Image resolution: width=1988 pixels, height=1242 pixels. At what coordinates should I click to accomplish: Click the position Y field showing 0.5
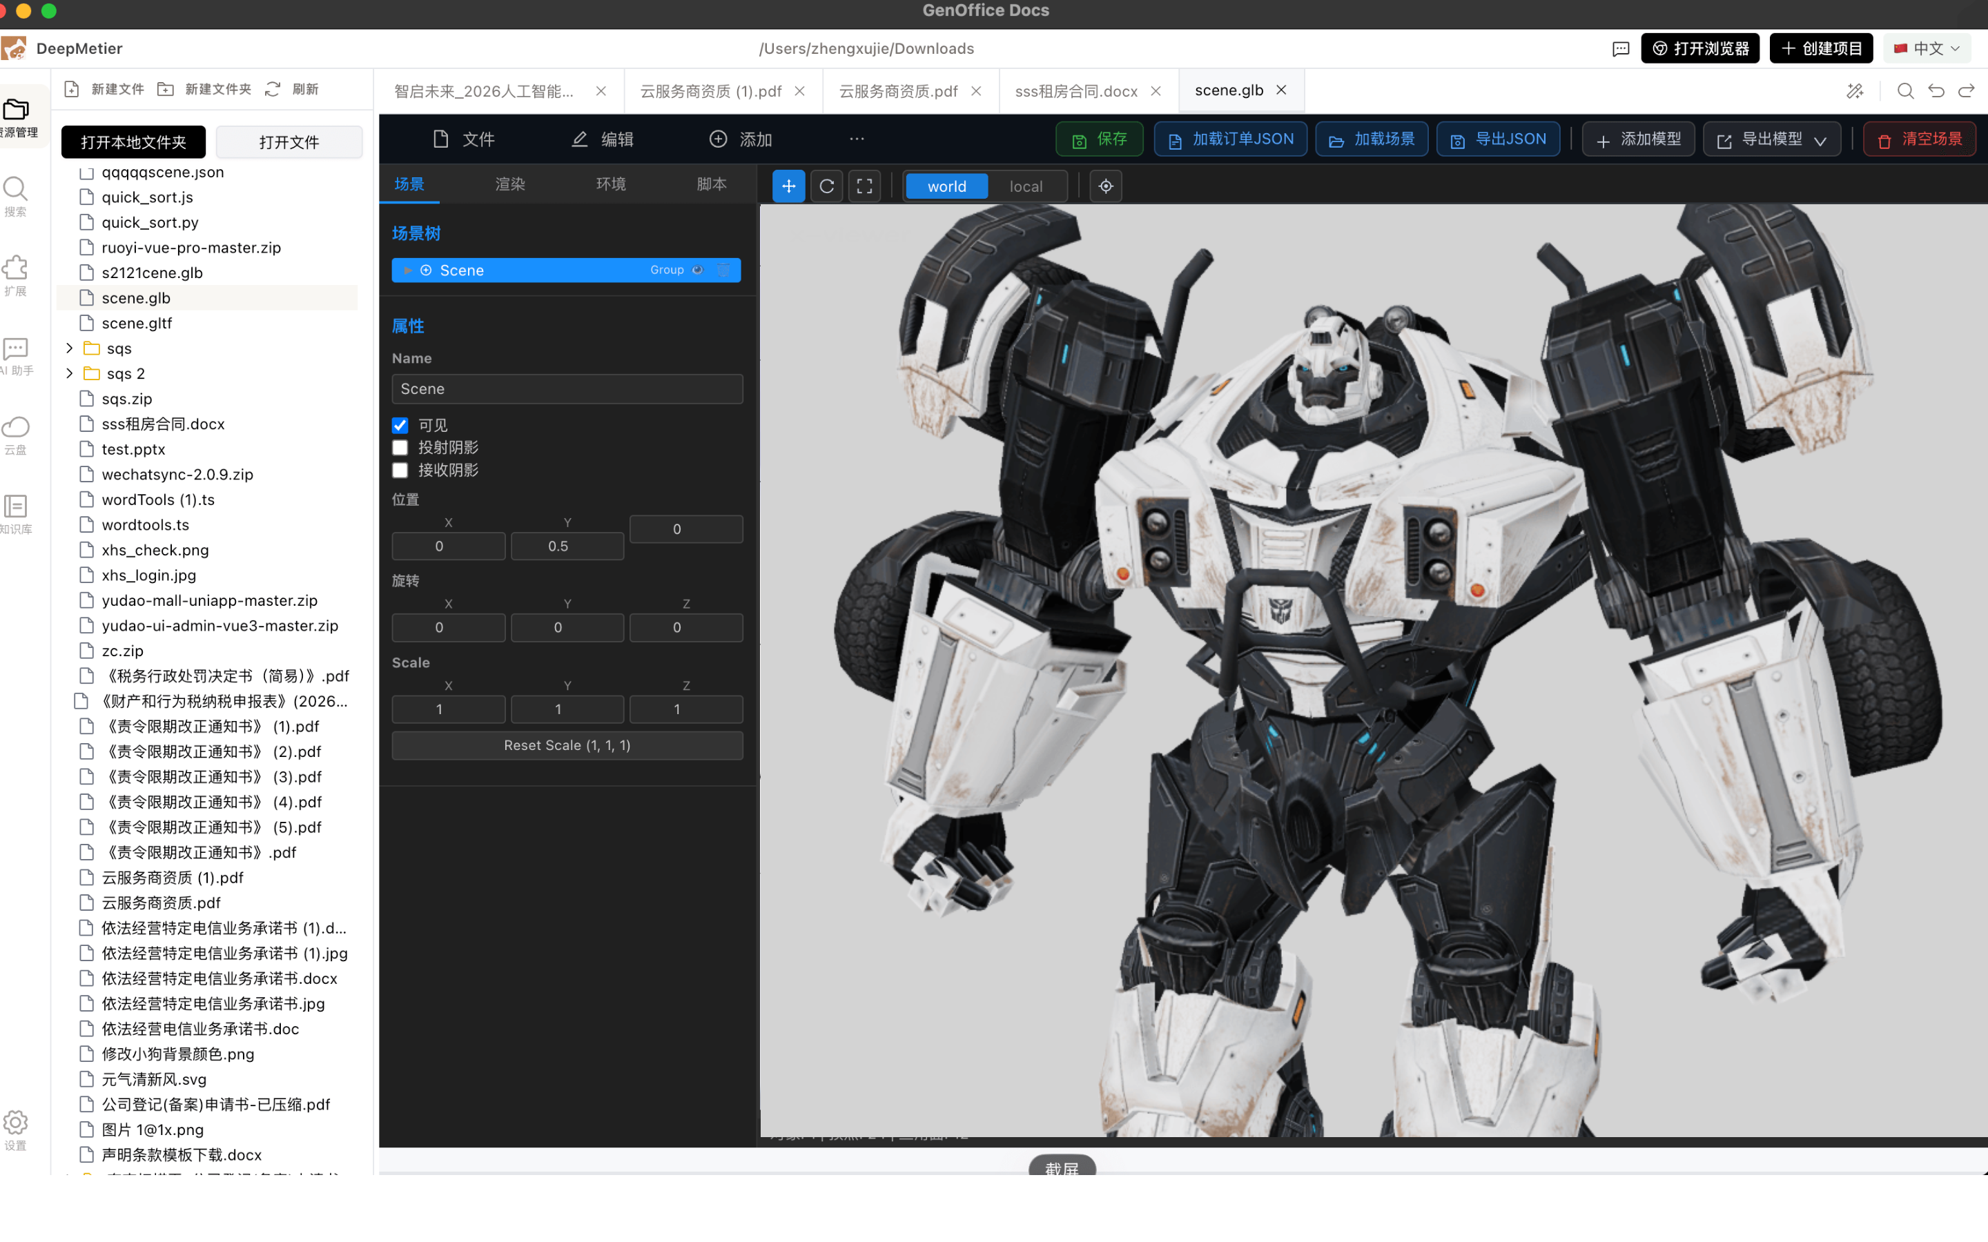click(x=567, y=546)
